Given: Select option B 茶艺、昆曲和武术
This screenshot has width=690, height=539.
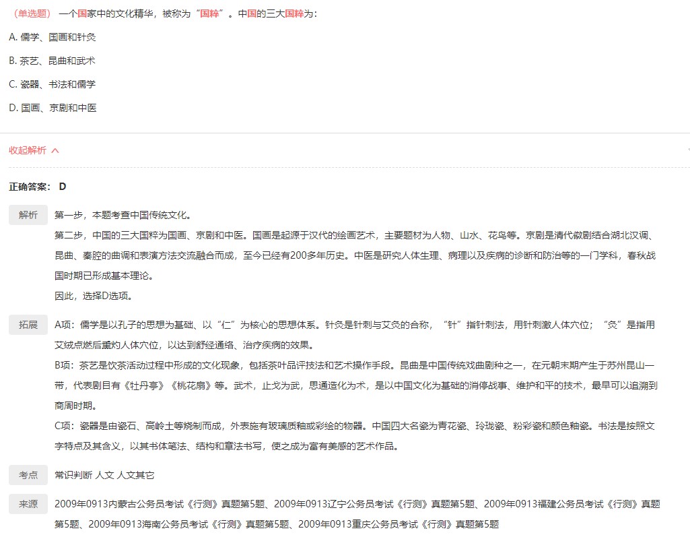Looking at the screenshot, I should [x=52, y=61].
